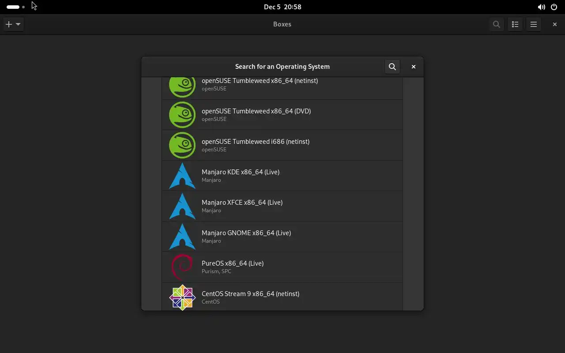Click the Manjaro logo beside Manjaro KDE

[x=182, y=176]
